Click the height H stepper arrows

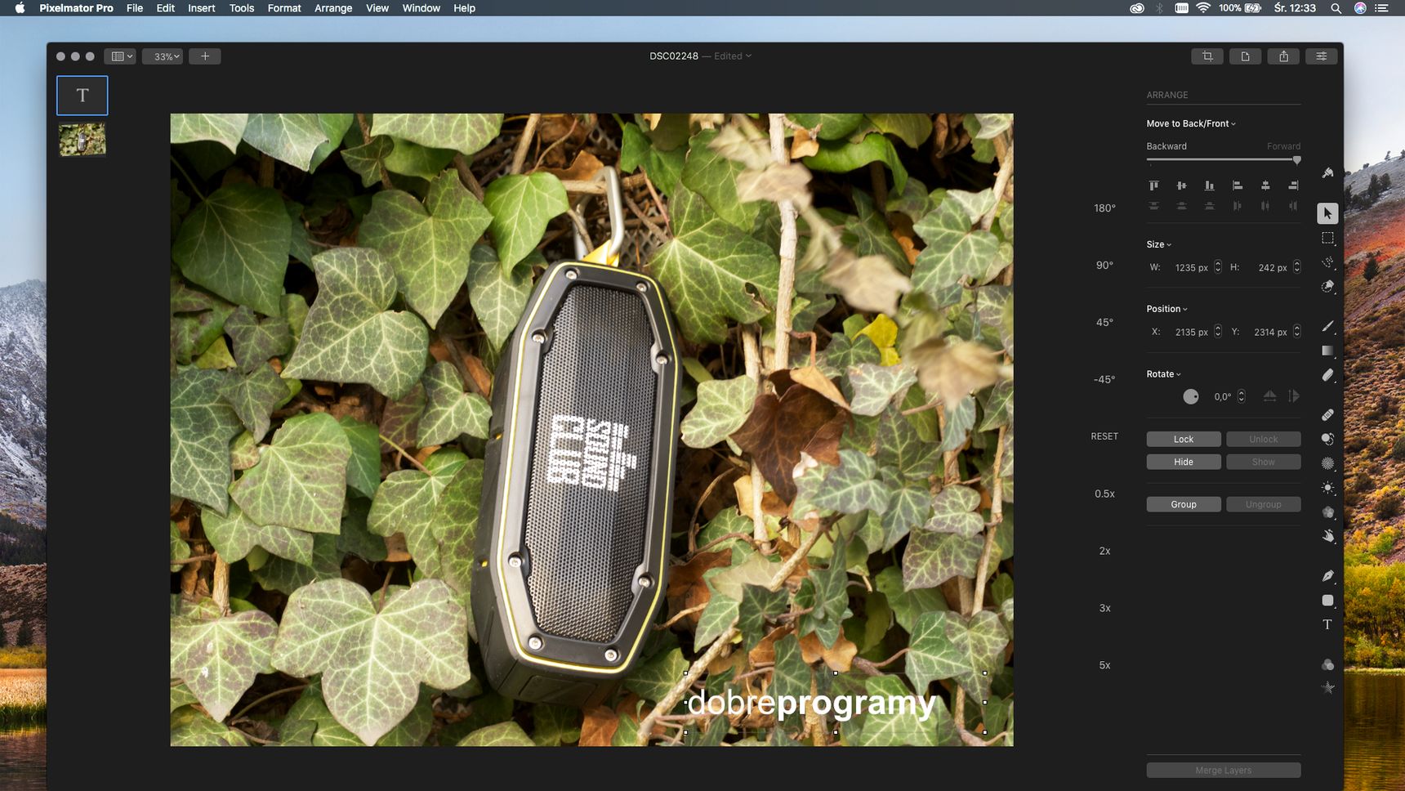(x=1296, y=267)
